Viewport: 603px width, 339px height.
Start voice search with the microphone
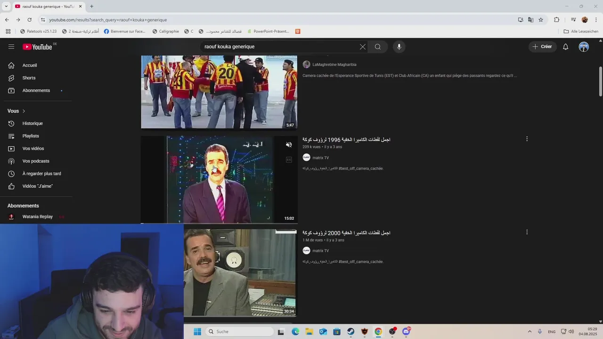(x=399, y=47)
